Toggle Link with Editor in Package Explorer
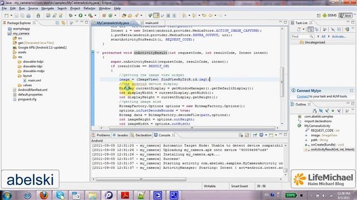The width and height of the screenshot is (357, 200). point(63,23)
